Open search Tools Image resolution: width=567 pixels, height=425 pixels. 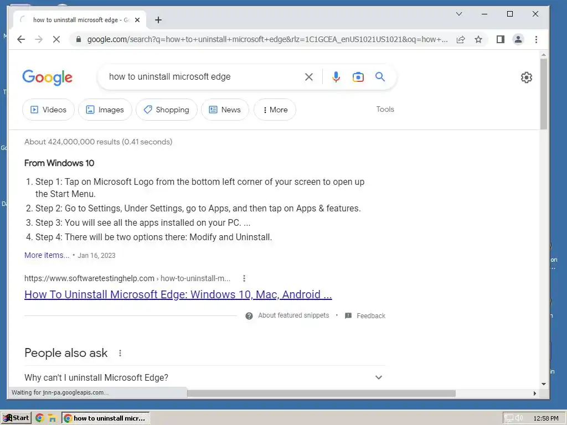[385, 109]
